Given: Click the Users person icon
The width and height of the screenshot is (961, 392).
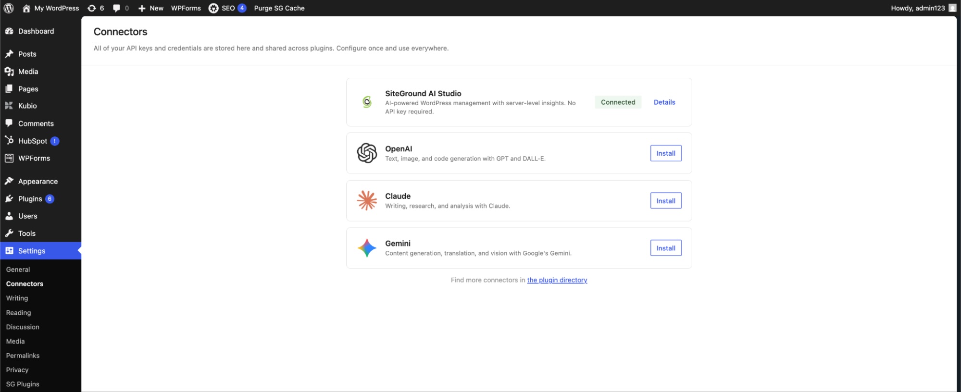Looking at the screenshot, I should (x=9, y=216).
